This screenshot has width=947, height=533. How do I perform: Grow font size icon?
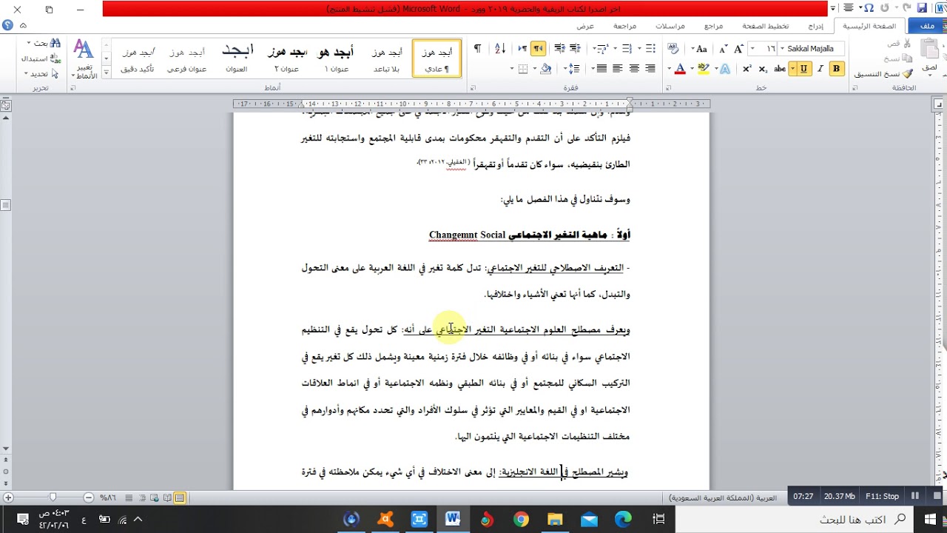click(738, 48)
